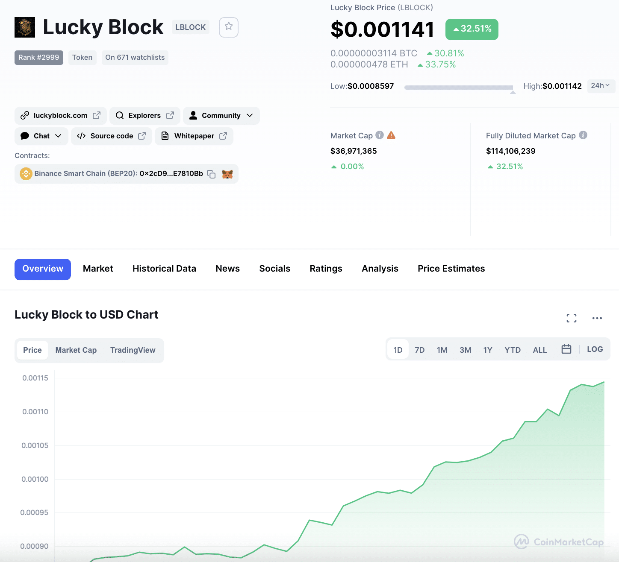Select the 1Y chart range
Viewport: 619px width, 562px height.
coord(488,350)
